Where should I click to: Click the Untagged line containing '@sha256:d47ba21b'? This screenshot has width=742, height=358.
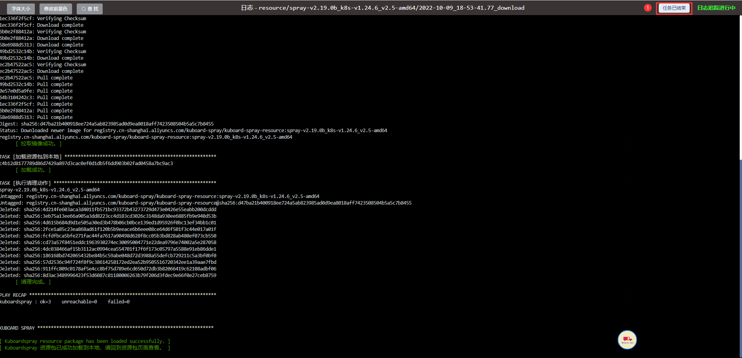206,203
